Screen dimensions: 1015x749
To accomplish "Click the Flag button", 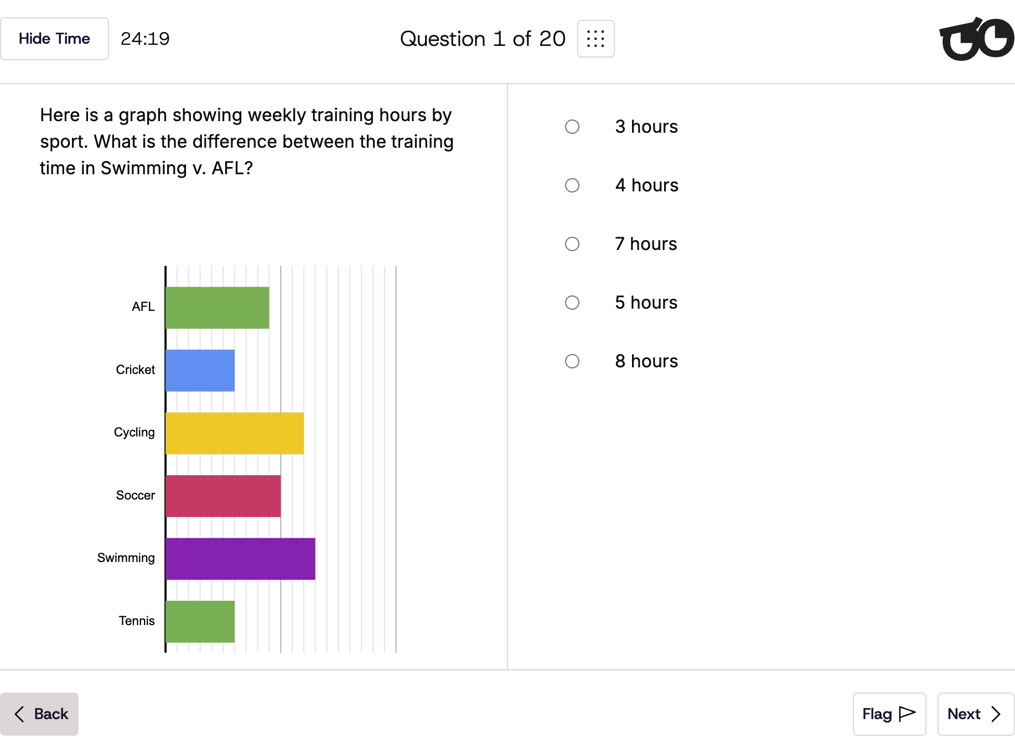I will (888, 714).
